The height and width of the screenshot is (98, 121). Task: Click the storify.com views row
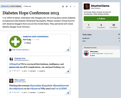click(101, 38)
